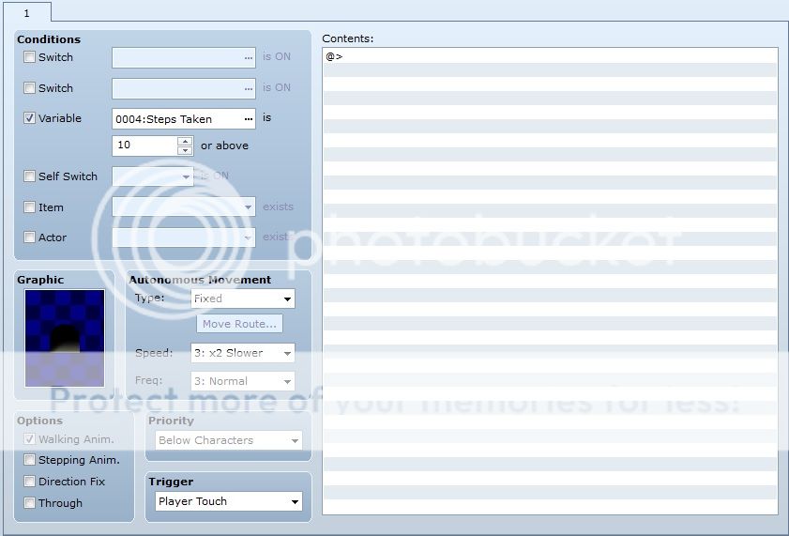Enable the Direction Fix option

coord(30,482)
